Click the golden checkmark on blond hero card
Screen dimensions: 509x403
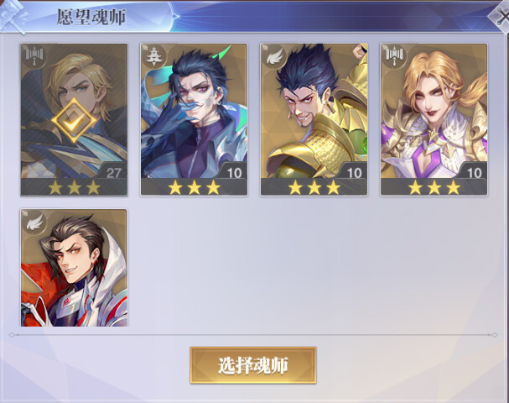[x=74, y=120]
